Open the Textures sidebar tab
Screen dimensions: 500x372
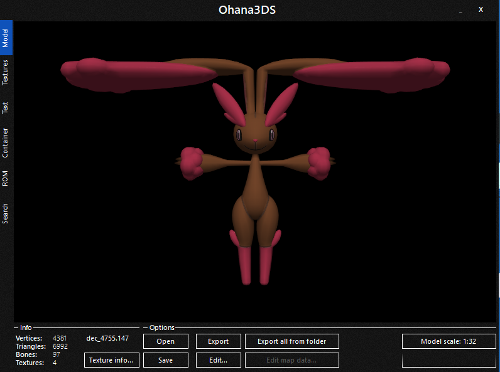click(6, 72)
